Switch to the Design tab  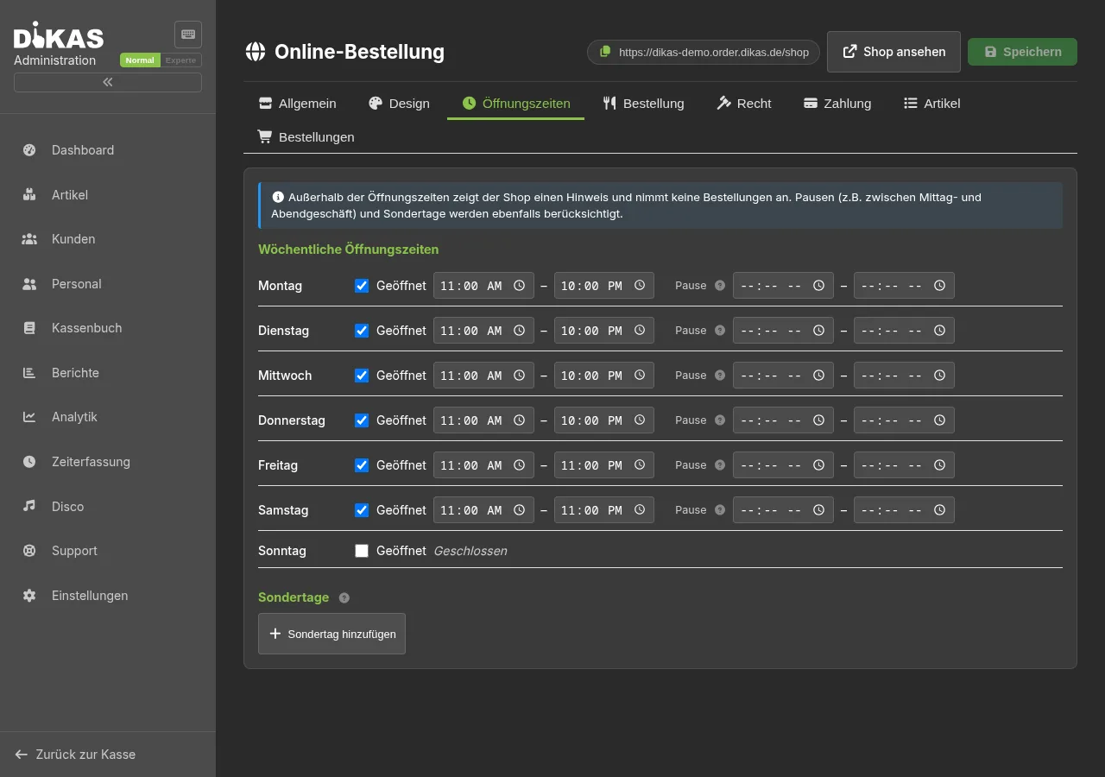coord(399,104)
